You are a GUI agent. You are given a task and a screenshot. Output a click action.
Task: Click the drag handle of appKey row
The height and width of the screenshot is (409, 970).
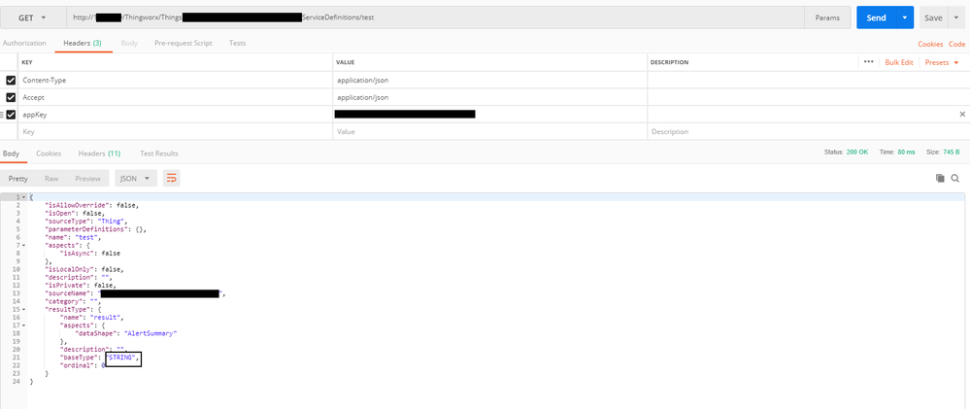point(3,115)
